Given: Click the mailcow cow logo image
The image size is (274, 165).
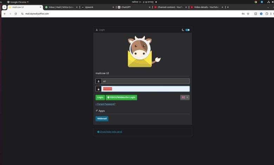Looking at the screenshot, I should coord(144,52).
